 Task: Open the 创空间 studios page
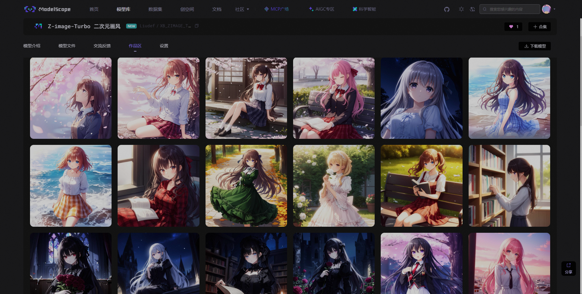187,9
